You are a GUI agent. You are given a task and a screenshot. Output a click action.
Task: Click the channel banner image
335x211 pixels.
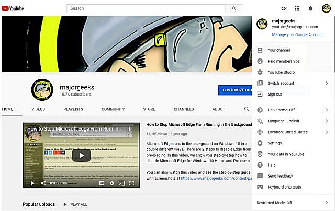(x=127, y=44)
